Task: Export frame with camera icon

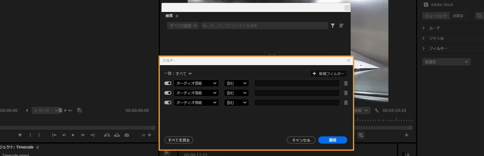Action: (x=127, y=135)
